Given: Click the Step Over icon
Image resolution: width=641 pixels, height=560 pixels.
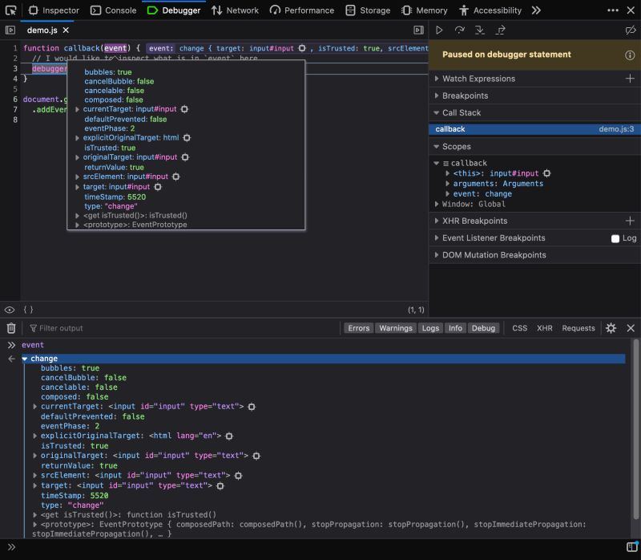Looking at the screenshot, I should (x=459, y=30).
